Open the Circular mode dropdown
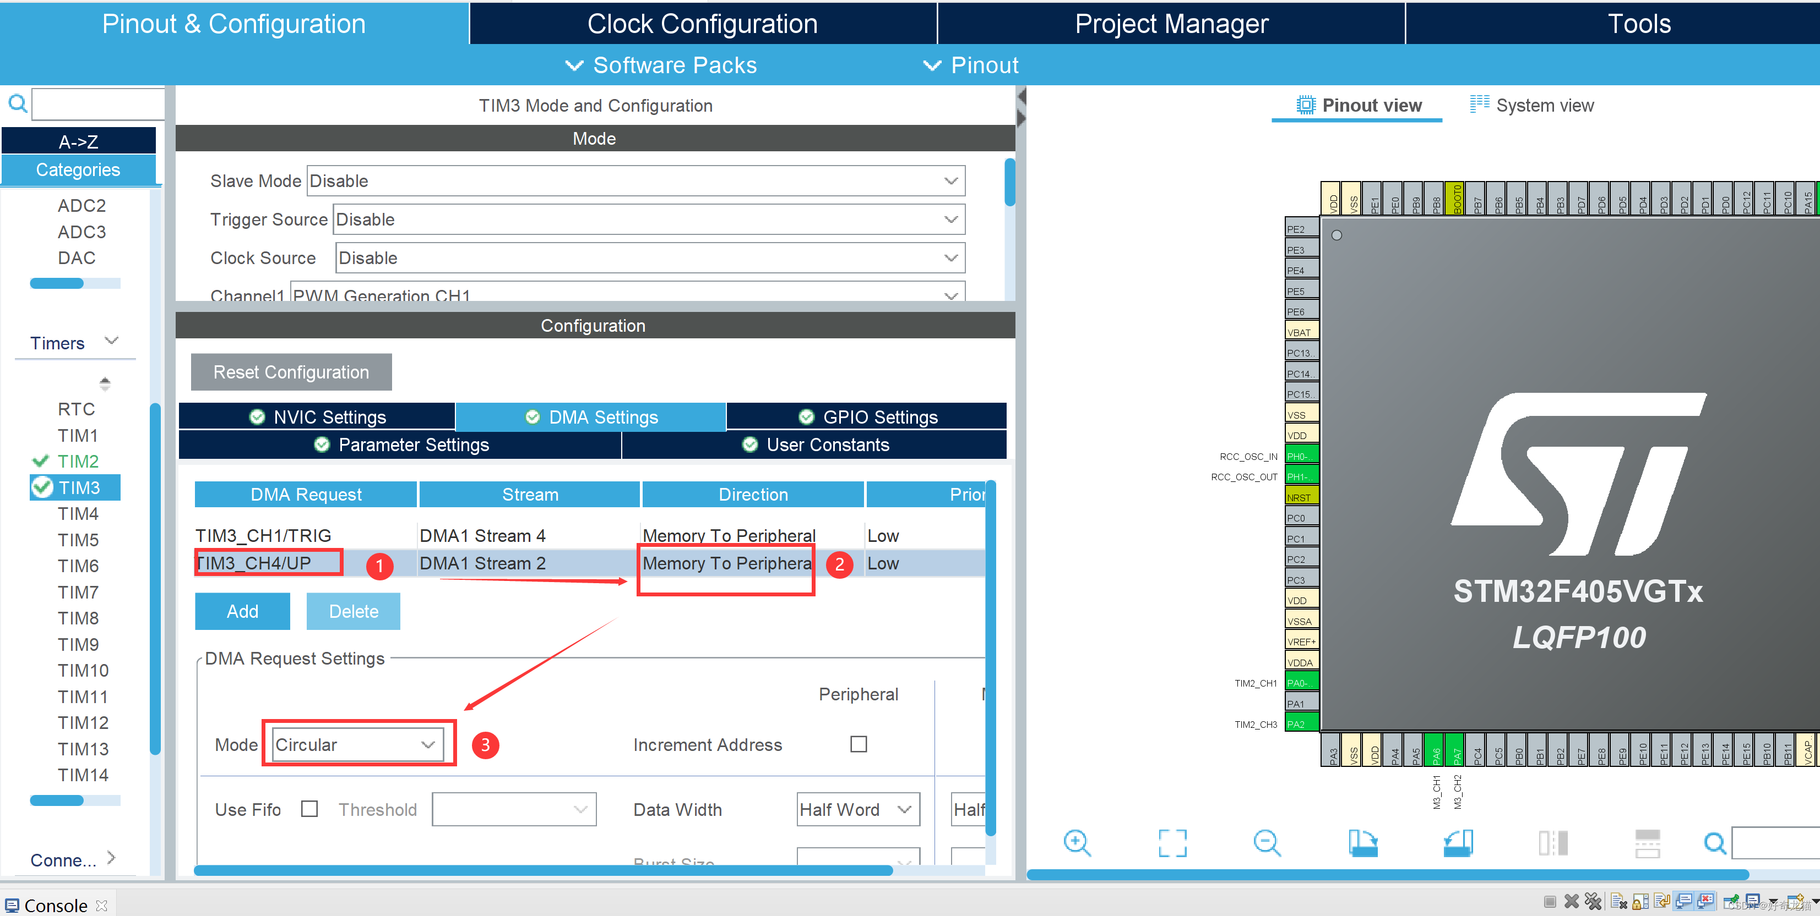 pos(357,744)
